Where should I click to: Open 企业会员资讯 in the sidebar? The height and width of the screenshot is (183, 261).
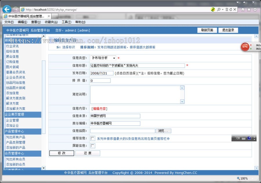pyautogui.click(x=15, y=77)
